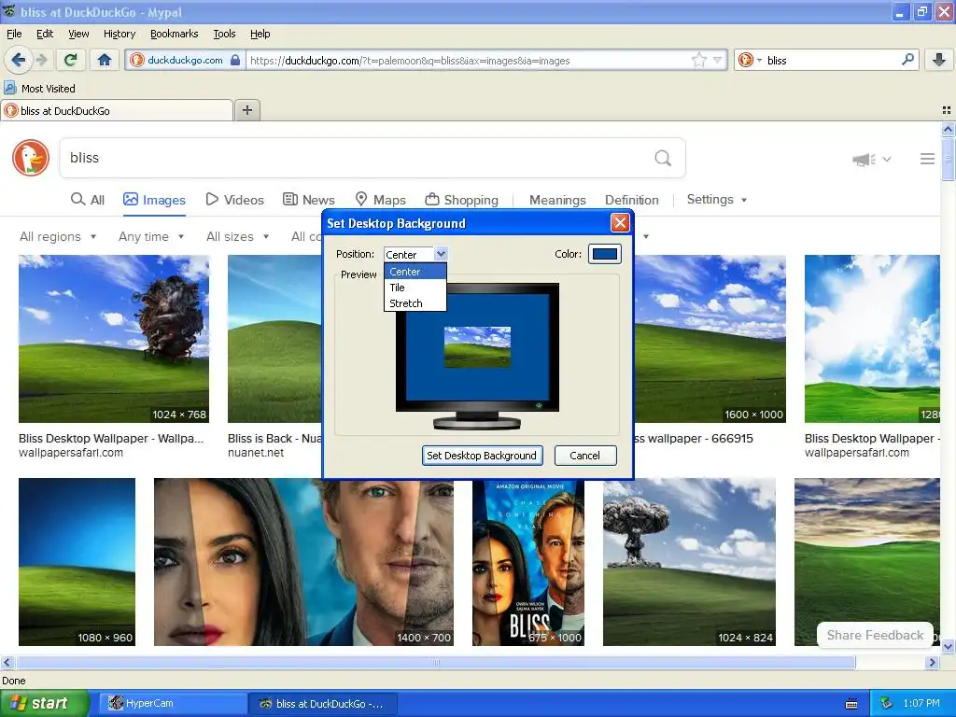
Task: Switch to HyperCam in the taskbar
Action: point(173,704)
